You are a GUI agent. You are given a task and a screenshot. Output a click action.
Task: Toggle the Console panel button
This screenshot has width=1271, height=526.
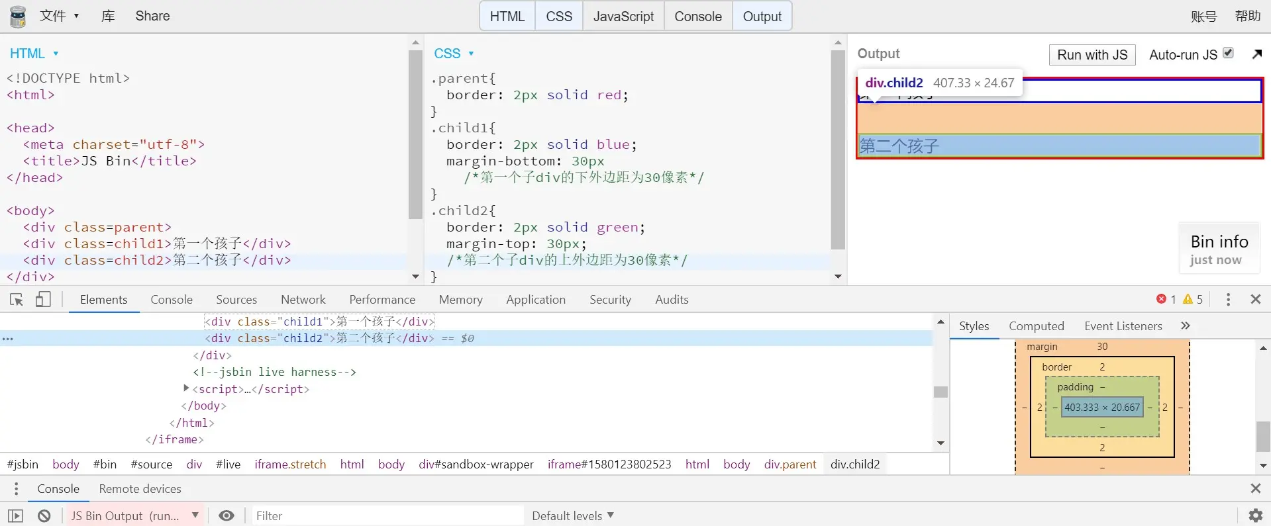click(x=698, y=17)
